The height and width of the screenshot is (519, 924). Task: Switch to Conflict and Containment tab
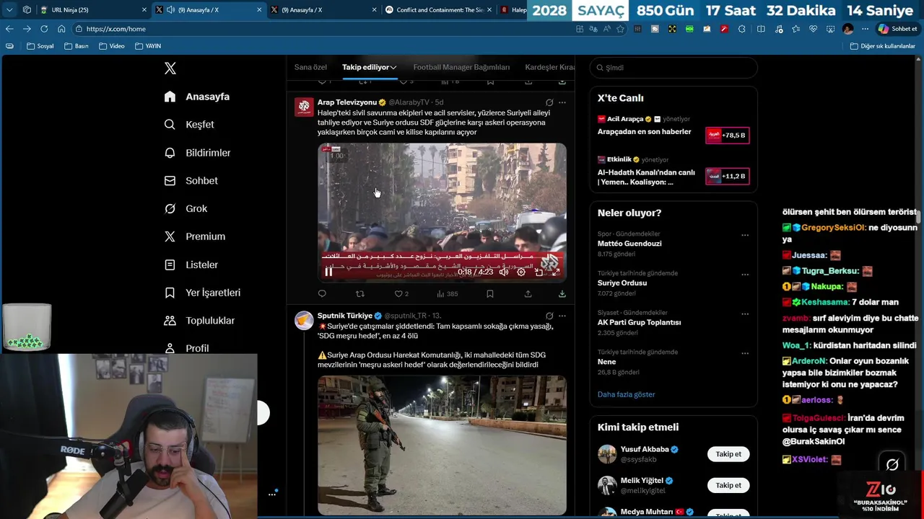click(437, 10)
